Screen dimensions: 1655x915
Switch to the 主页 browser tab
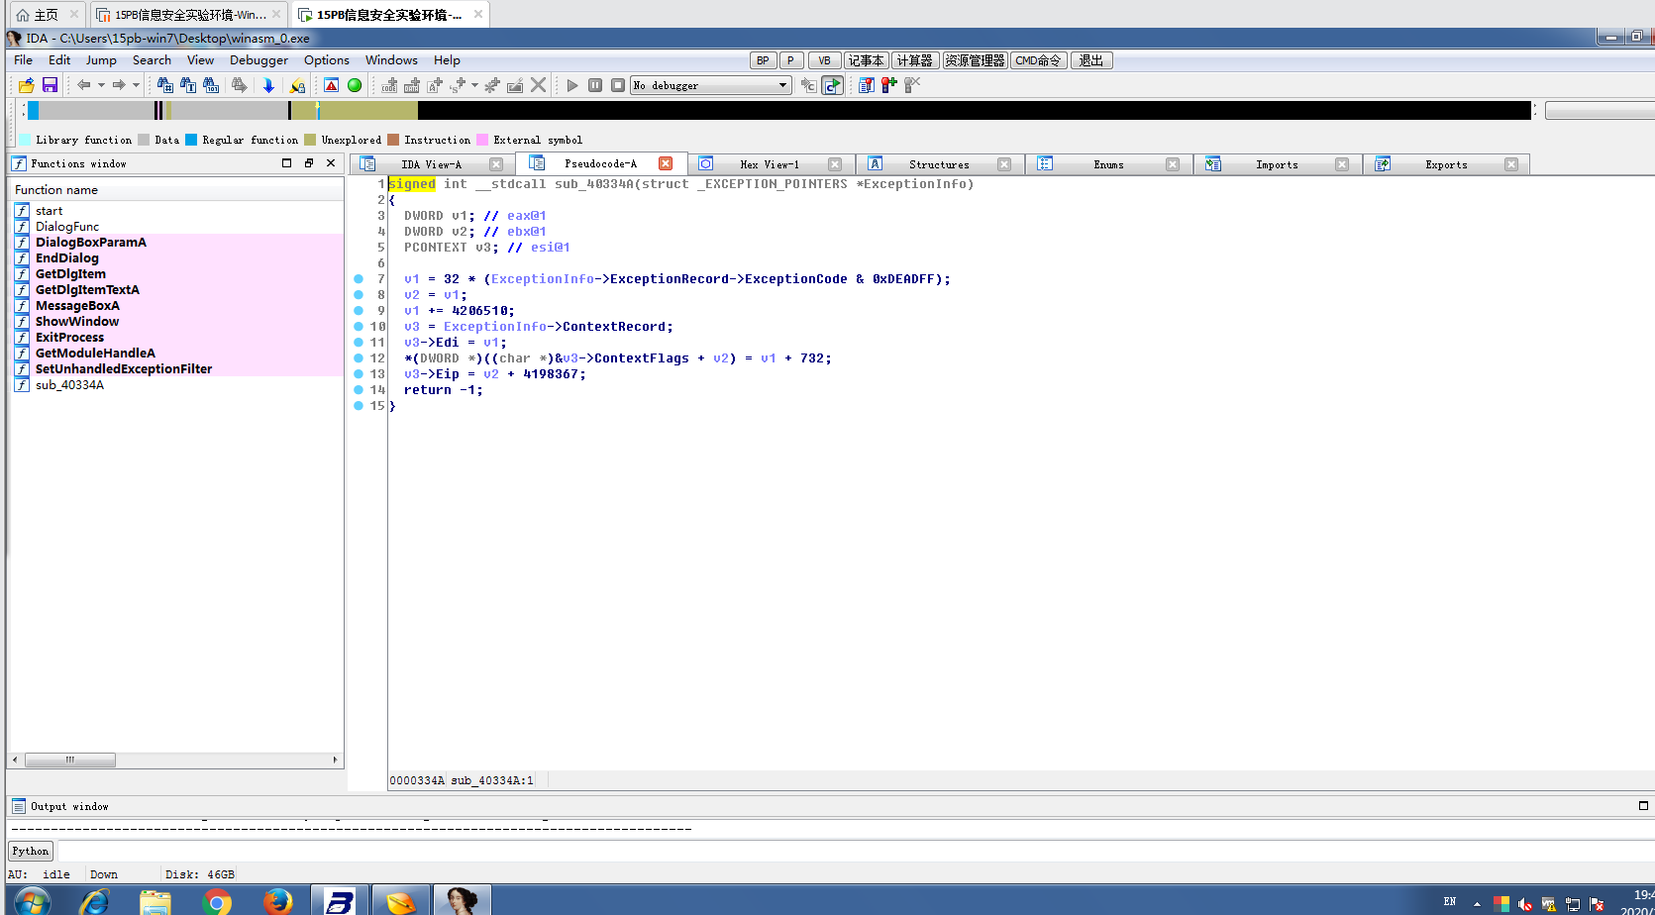point(47,15)
